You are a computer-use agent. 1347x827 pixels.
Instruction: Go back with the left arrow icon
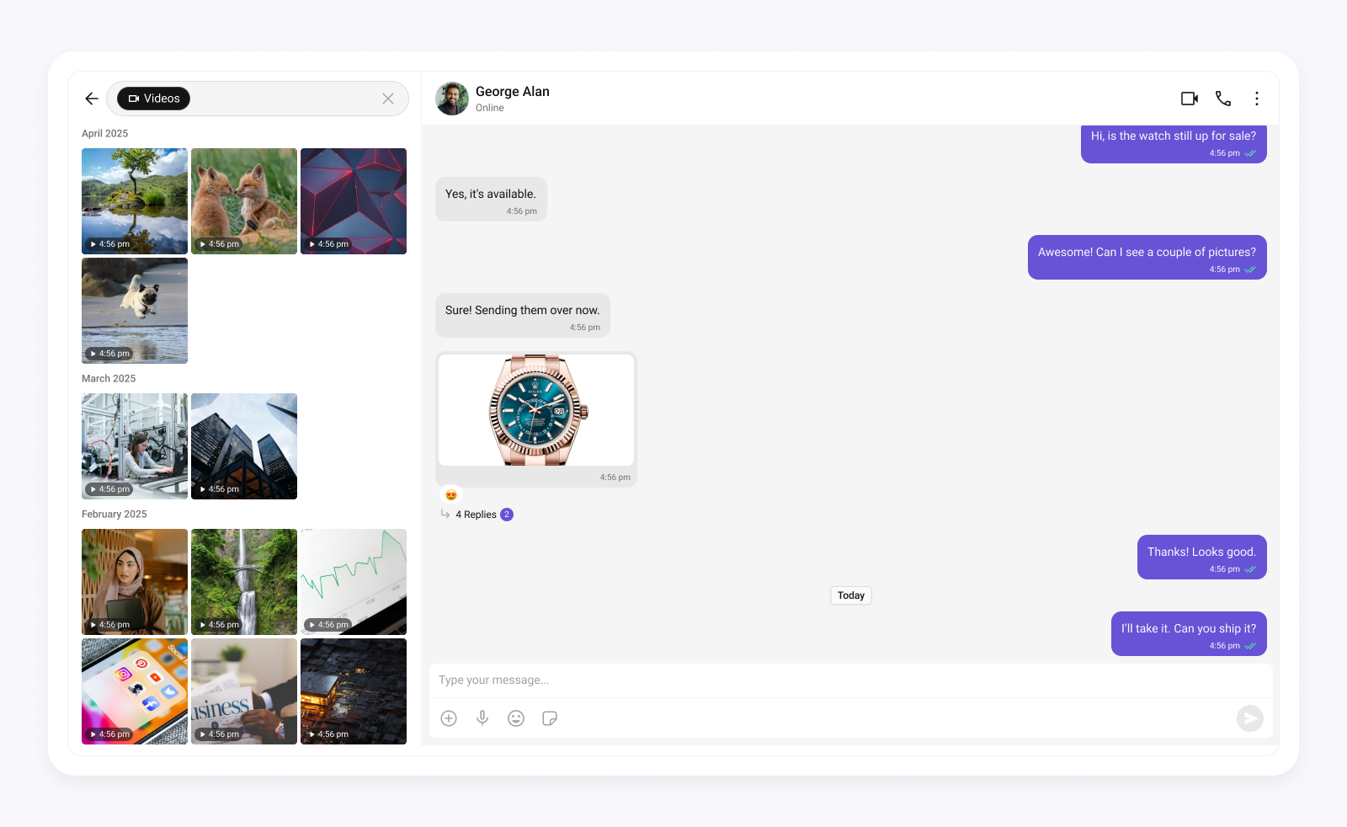click(92, 99)
